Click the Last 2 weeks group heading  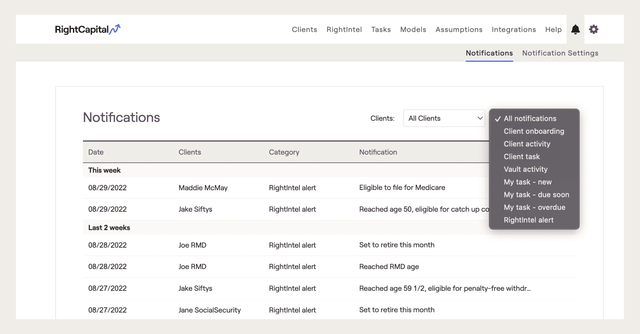pyautogui.click(x=109, y=228)
